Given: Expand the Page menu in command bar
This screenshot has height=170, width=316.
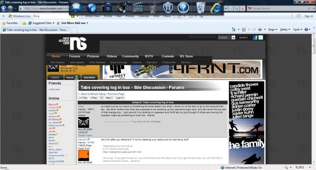Looking at the screenshot, I should 272,30.
